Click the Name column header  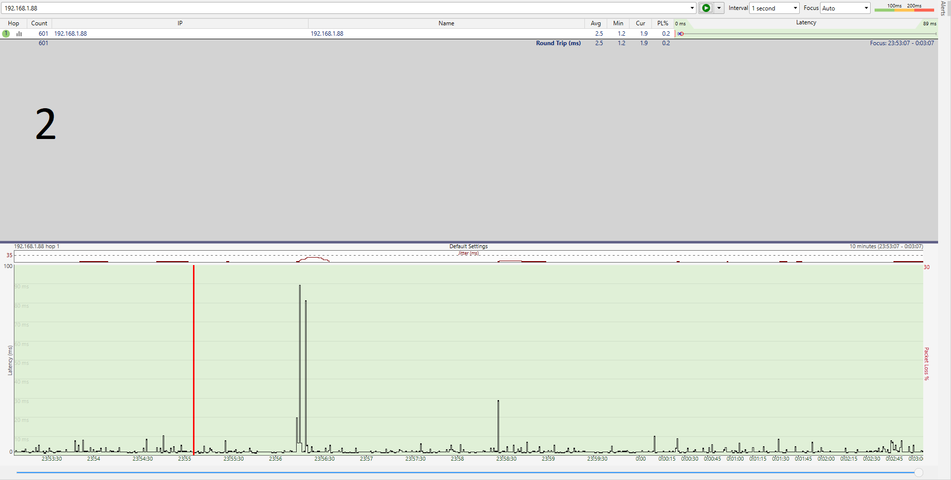pos(446,23)
